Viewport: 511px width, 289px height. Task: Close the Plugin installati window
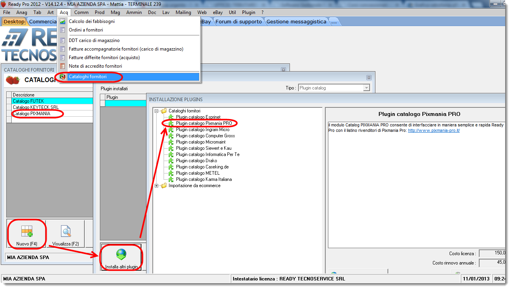tap(369, 77)
